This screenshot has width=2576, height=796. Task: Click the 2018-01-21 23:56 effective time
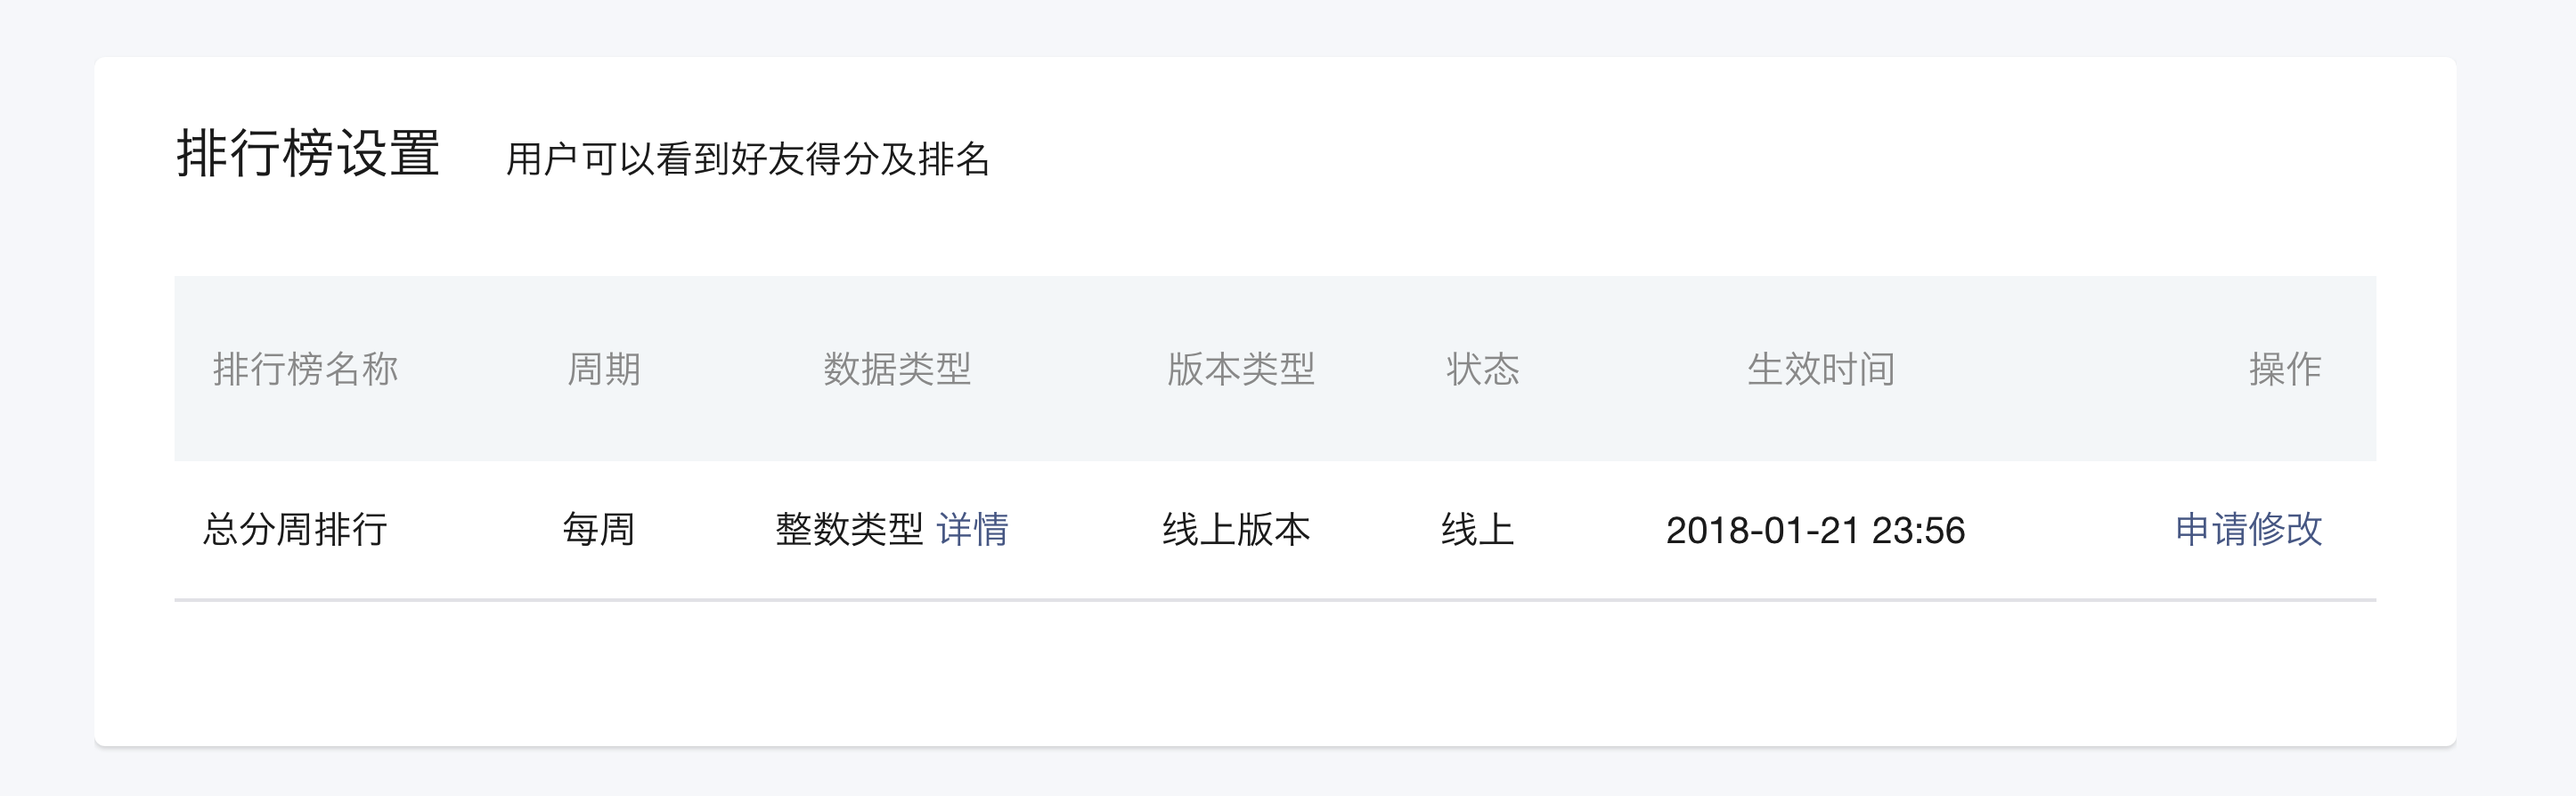1815,530
